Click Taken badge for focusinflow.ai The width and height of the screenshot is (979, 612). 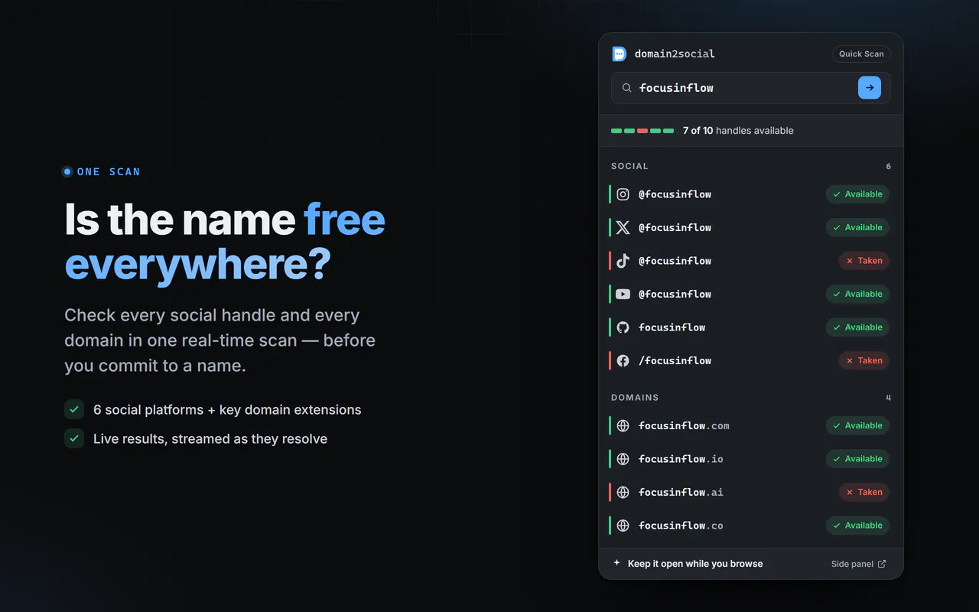(x=864, y=492)
